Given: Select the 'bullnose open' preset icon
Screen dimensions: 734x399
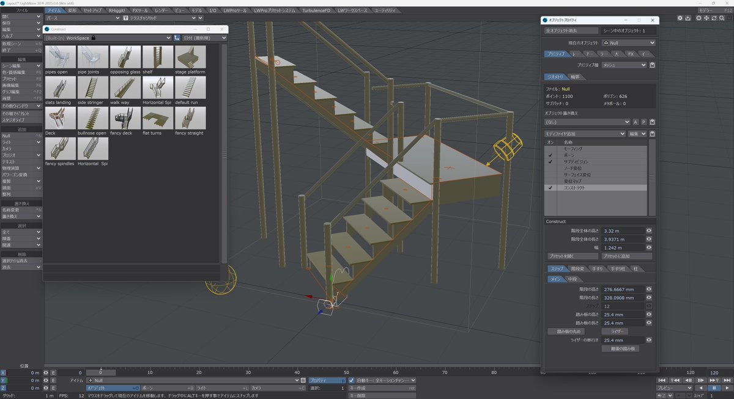Looking at the screenshot, I should [x=93, y=118].
